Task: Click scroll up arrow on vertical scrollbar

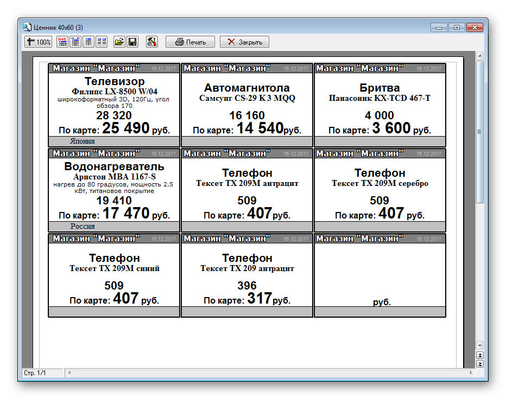Action: [480, 56]
